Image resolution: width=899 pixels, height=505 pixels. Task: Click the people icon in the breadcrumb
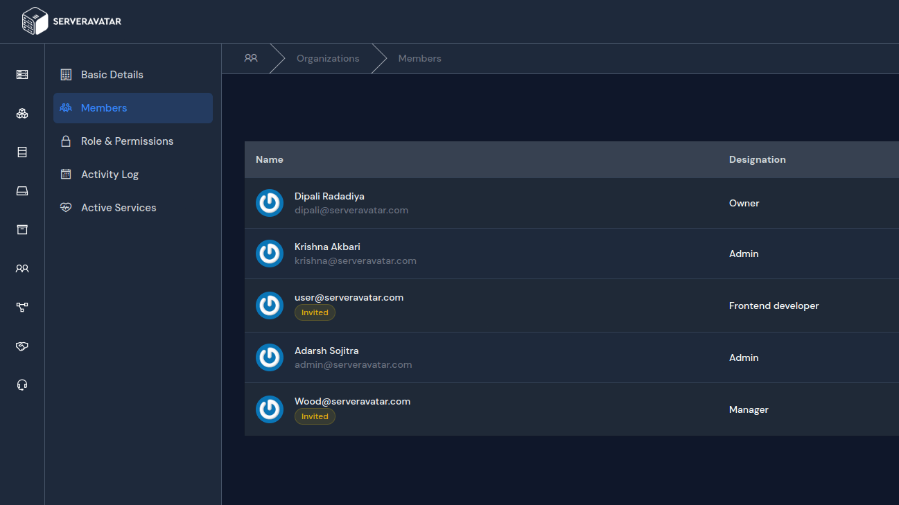[251, 58]
